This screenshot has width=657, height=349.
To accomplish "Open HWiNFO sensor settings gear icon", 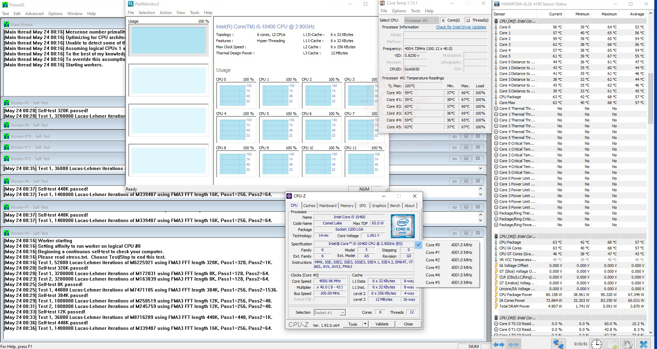I will click(628, 344).
